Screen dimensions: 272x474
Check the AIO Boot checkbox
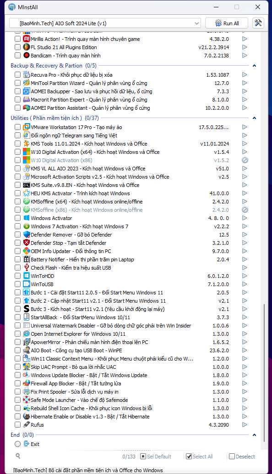(x=17, y=350)
